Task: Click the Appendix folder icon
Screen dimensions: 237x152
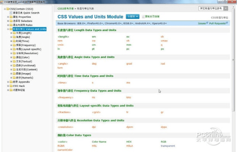Action: pos(10,82)
